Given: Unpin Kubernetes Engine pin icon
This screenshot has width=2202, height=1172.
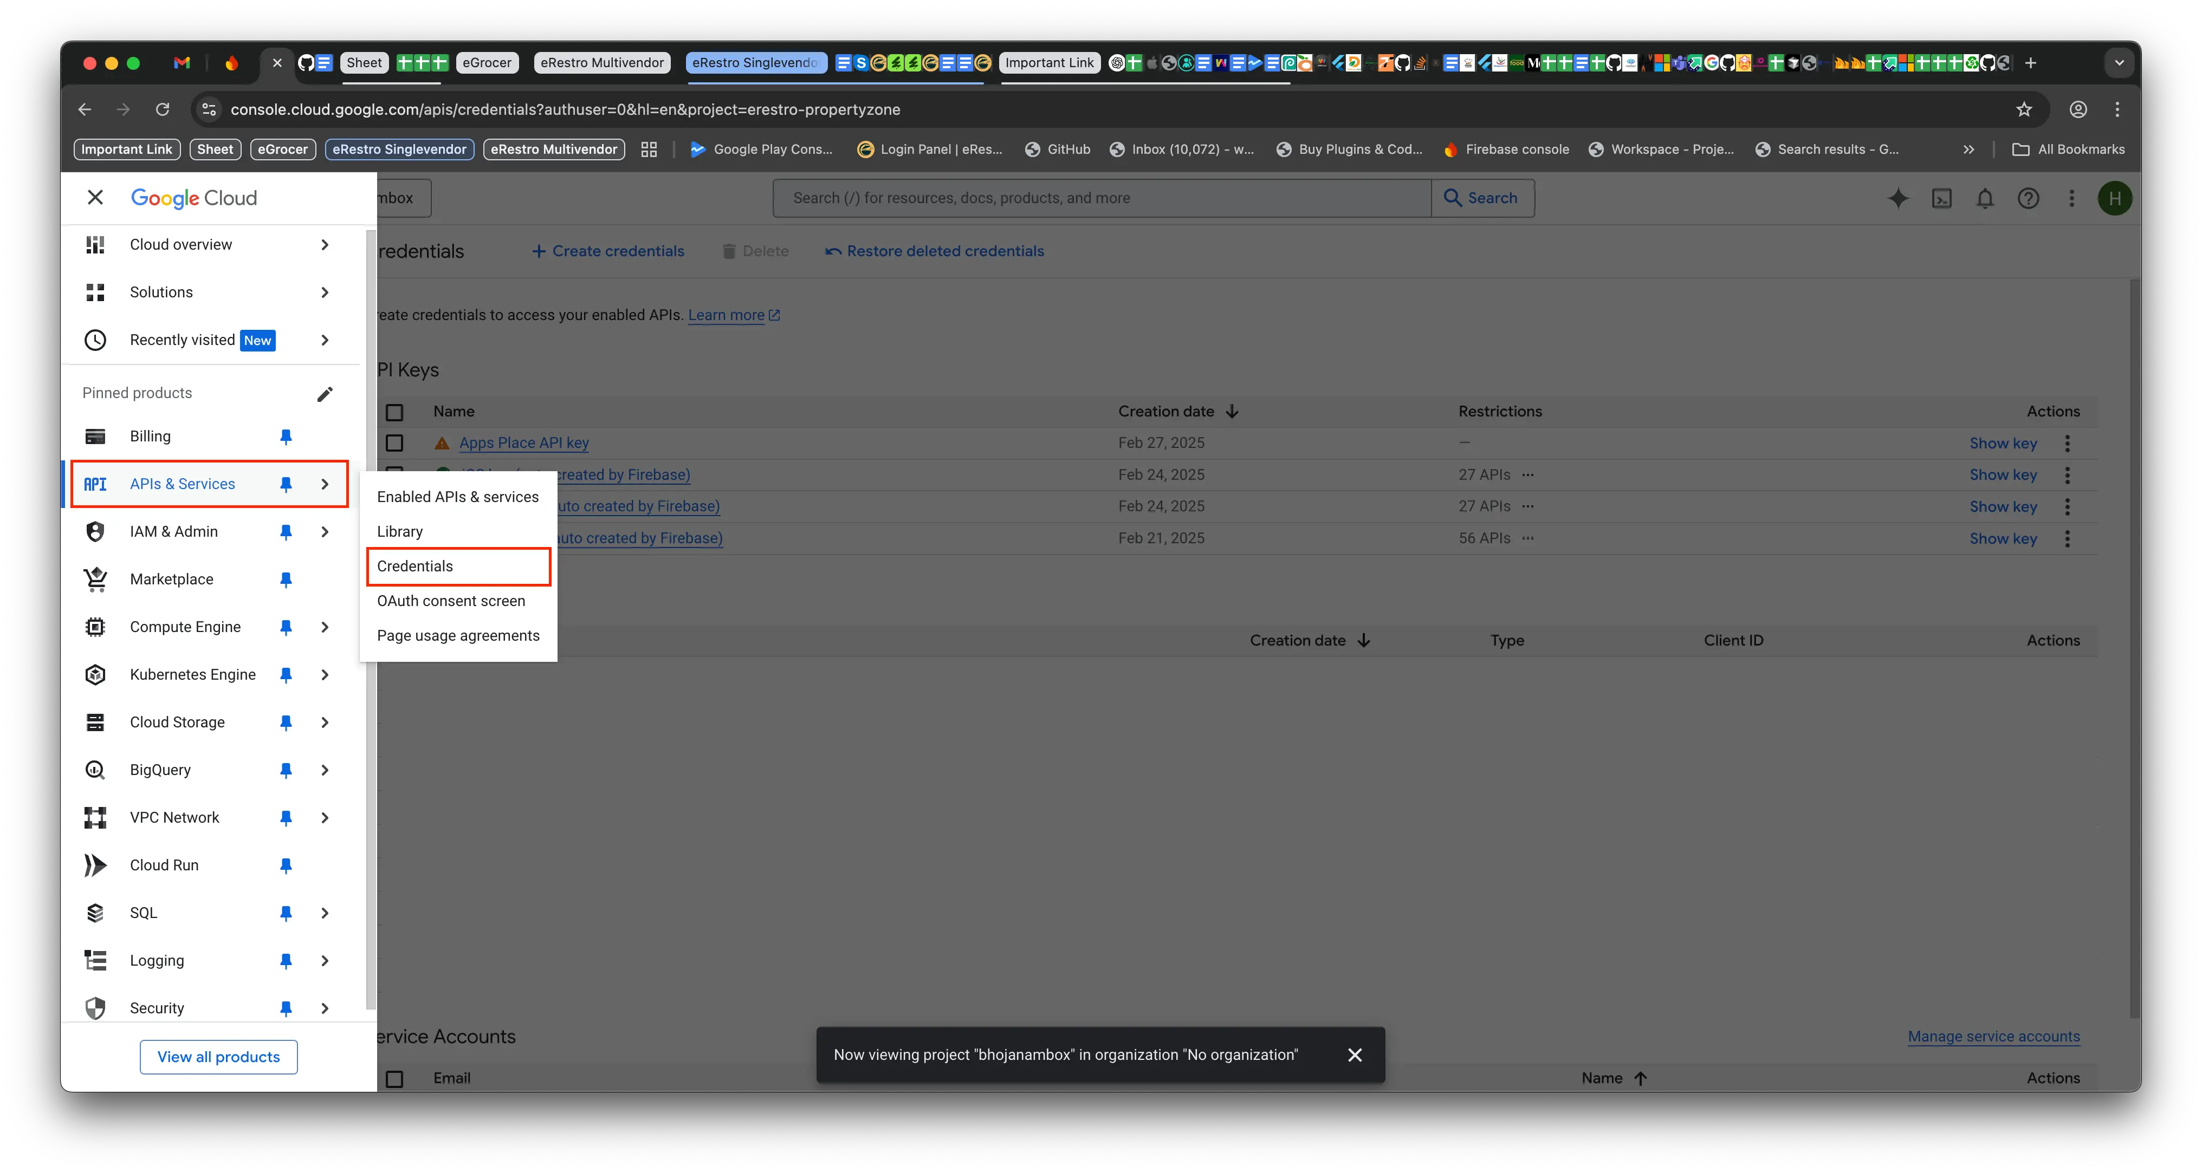Looking at the screenshot, I should tap(287, 675).
